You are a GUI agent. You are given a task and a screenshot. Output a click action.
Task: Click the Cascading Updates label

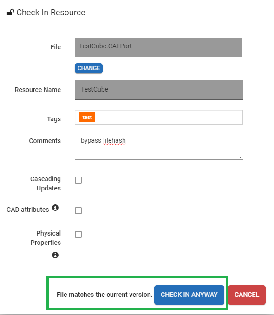tap(46, 184)
